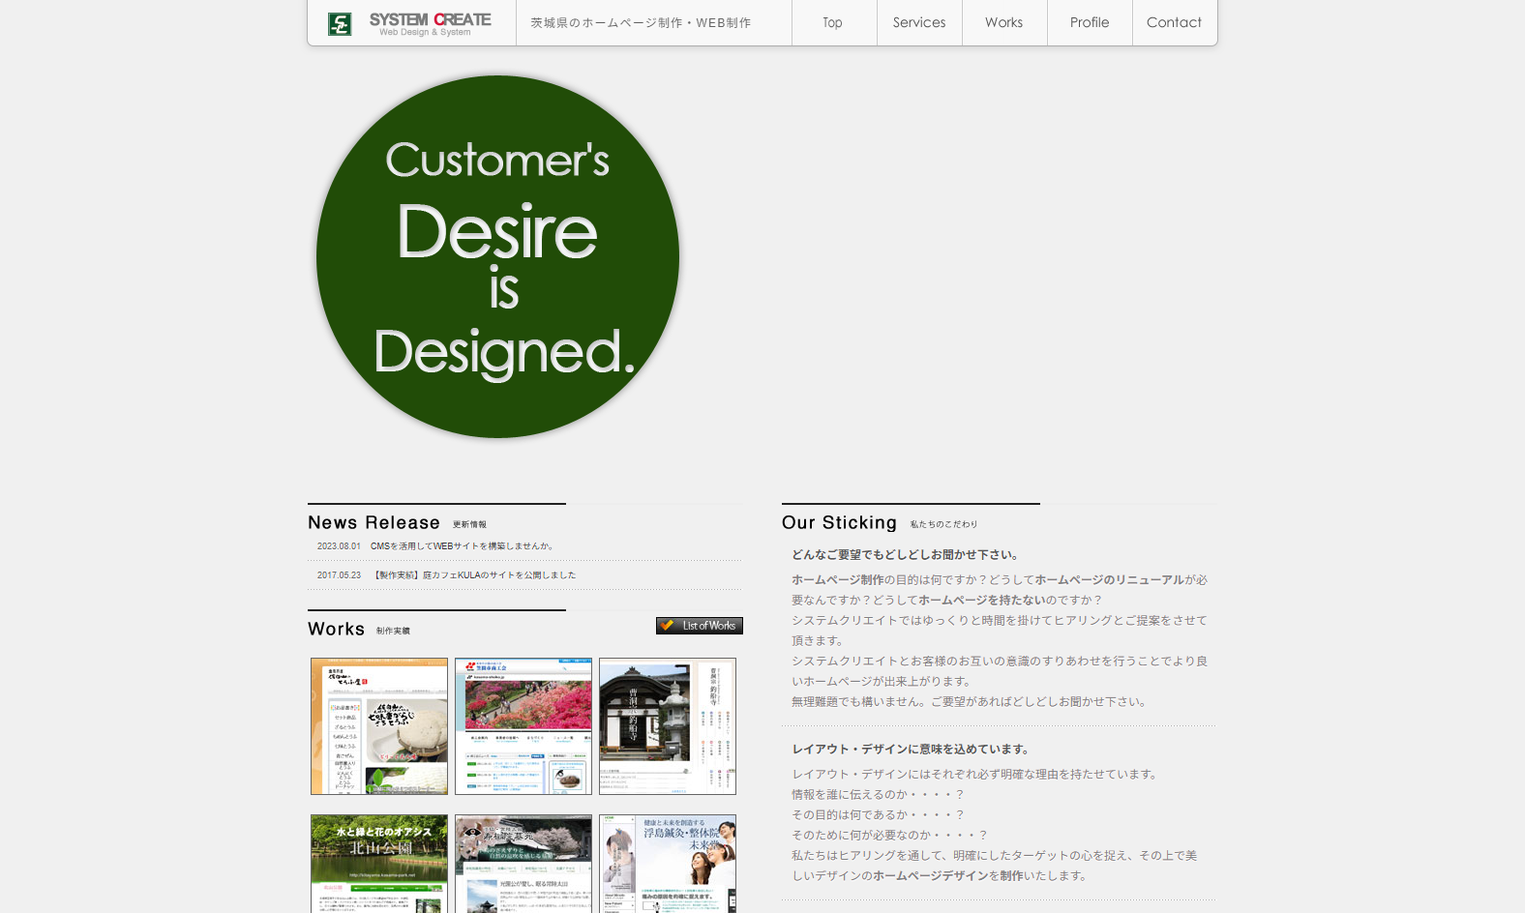Click the System Create site title text
1525x913 pixels.
pyautogui.click(x=430, y=20)
